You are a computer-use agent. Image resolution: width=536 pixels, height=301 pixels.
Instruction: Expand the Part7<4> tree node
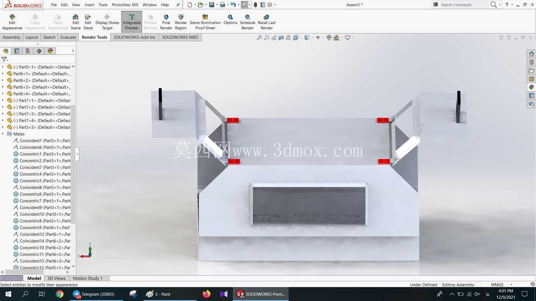coord(3,120)
